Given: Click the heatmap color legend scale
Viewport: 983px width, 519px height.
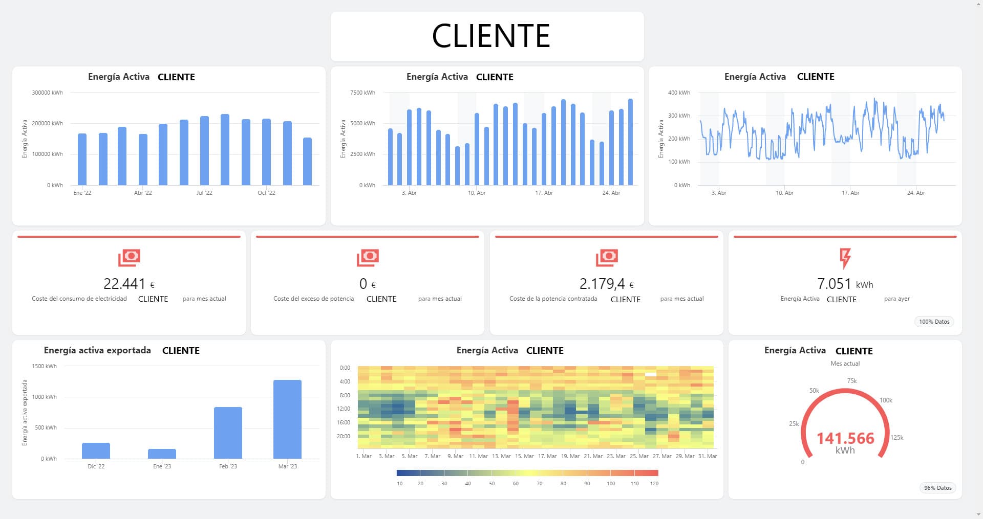Looking at the screenshot, I should 527,473.
